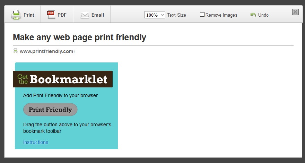Click the Print label in the toolbar
305x163 pixels.
[x=29, y=15]
